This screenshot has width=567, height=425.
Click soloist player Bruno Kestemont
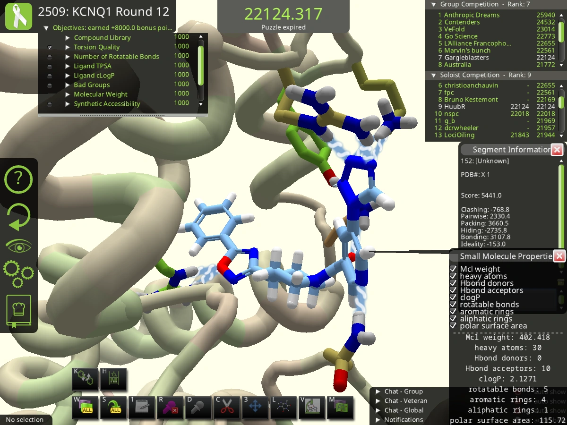click(470, 99)
